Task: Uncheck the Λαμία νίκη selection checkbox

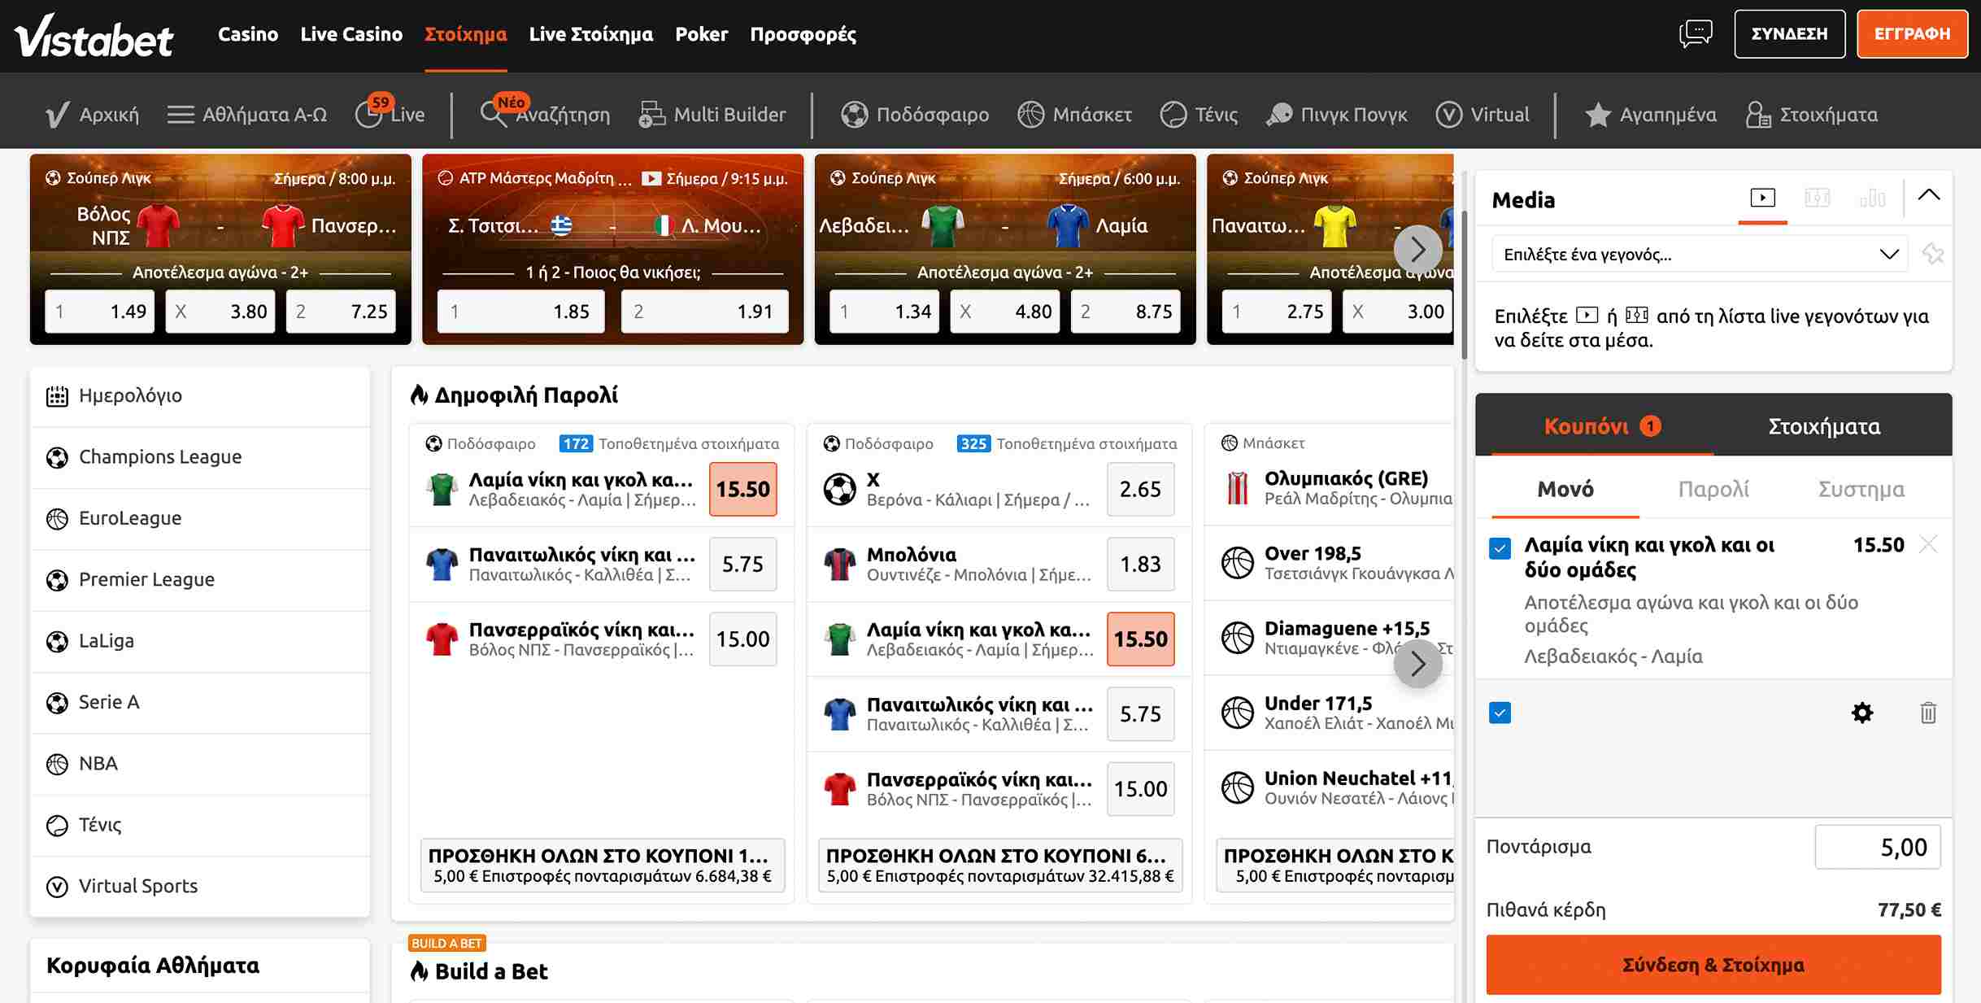Action: click(1500, 547)
